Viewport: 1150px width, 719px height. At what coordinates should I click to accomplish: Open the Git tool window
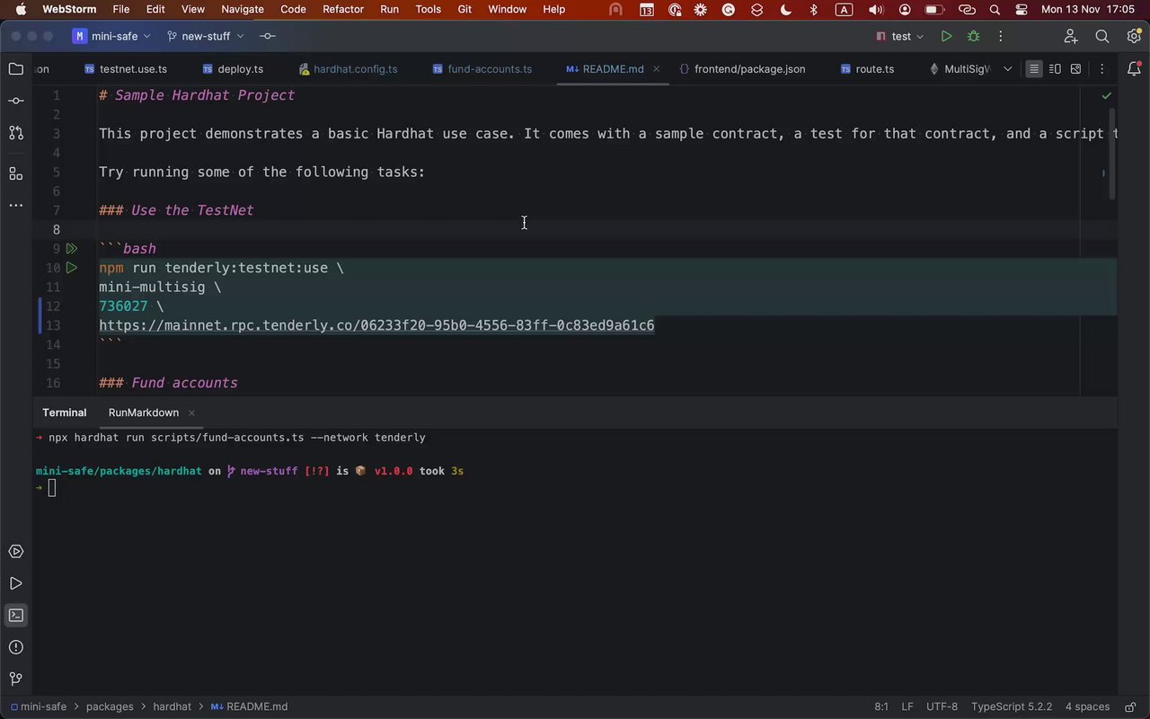click(x=15, y=679)
